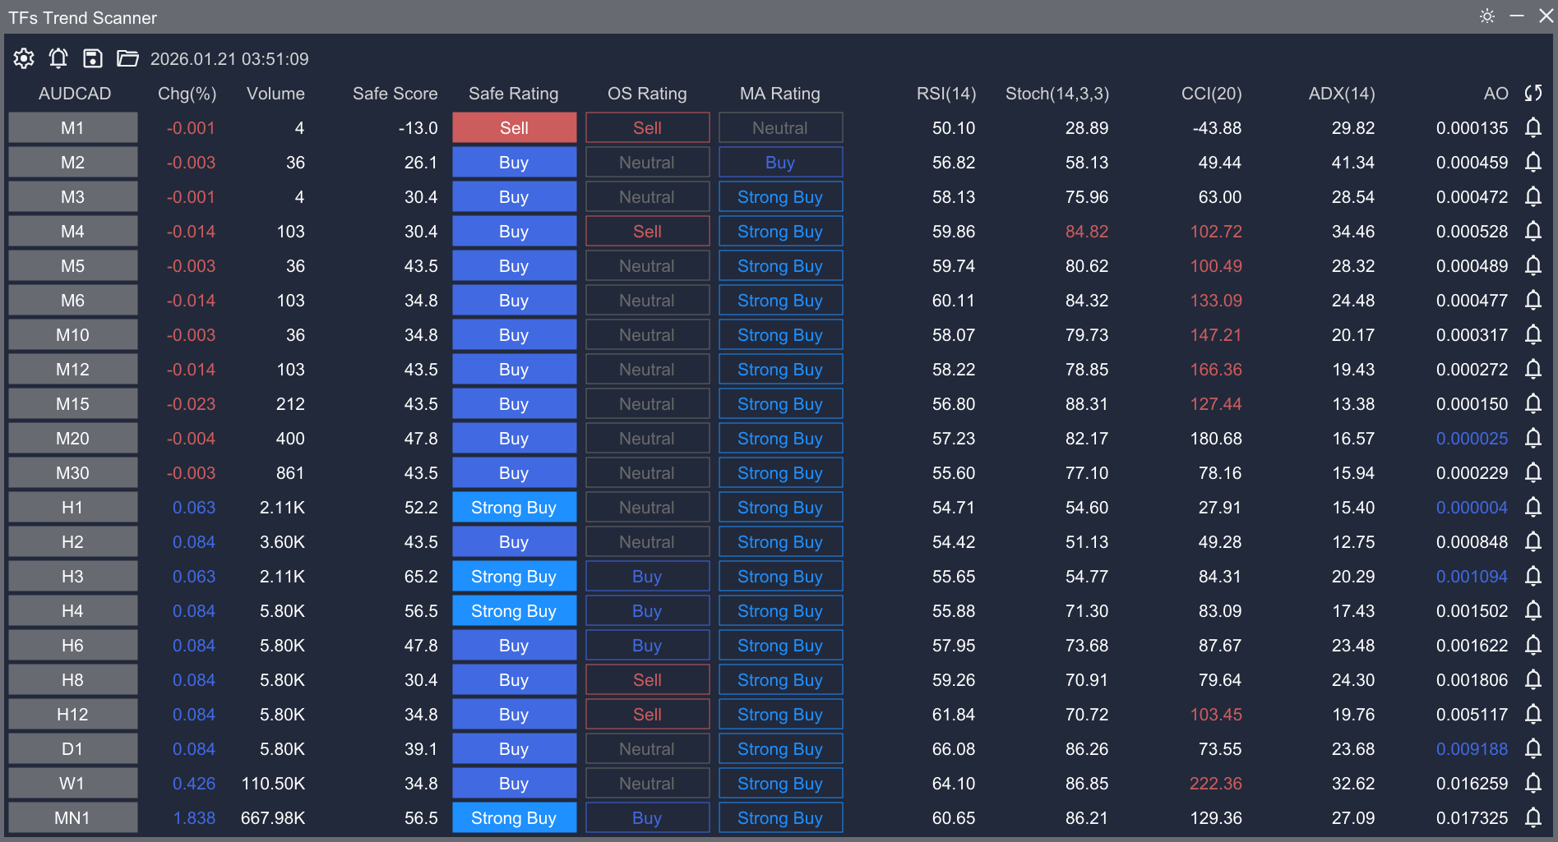Click the brightness theme icon in the title bar
This screenshot has height=842, width=1558.
click(1486, 16)
